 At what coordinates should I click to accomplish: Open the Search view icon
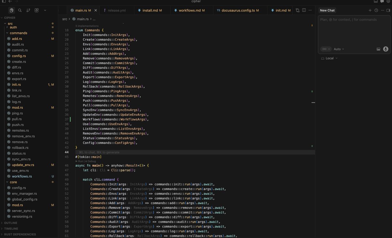click(20, 10)
